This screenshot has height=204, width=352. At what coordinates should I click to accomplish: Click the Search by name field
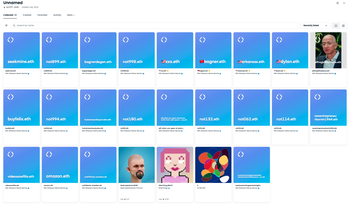(x=155, y=26)
